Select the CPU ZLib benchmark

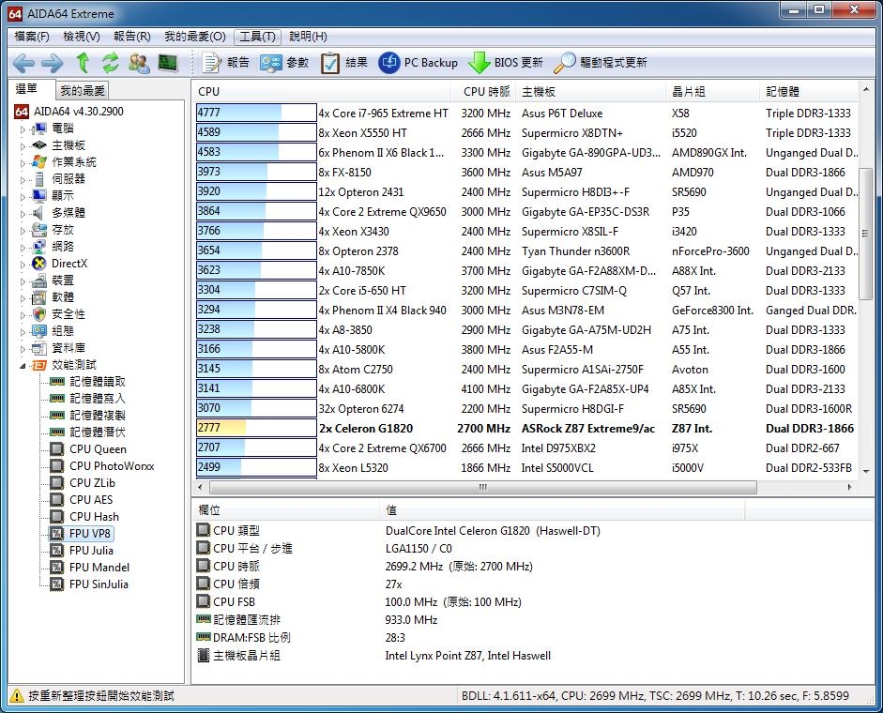tap(92, 483)
